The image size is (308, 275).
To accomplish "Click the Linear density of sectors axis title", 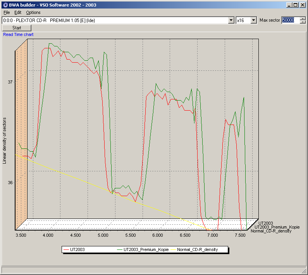I will tap(4, 141).
